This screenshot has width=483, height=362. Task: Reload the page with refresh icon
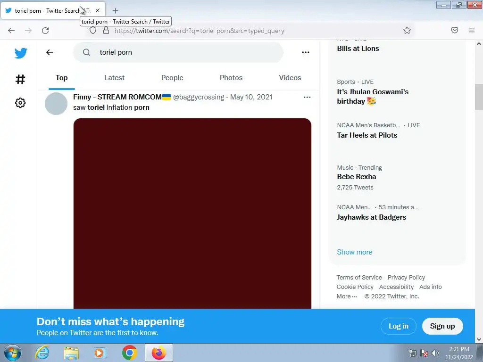45,31
